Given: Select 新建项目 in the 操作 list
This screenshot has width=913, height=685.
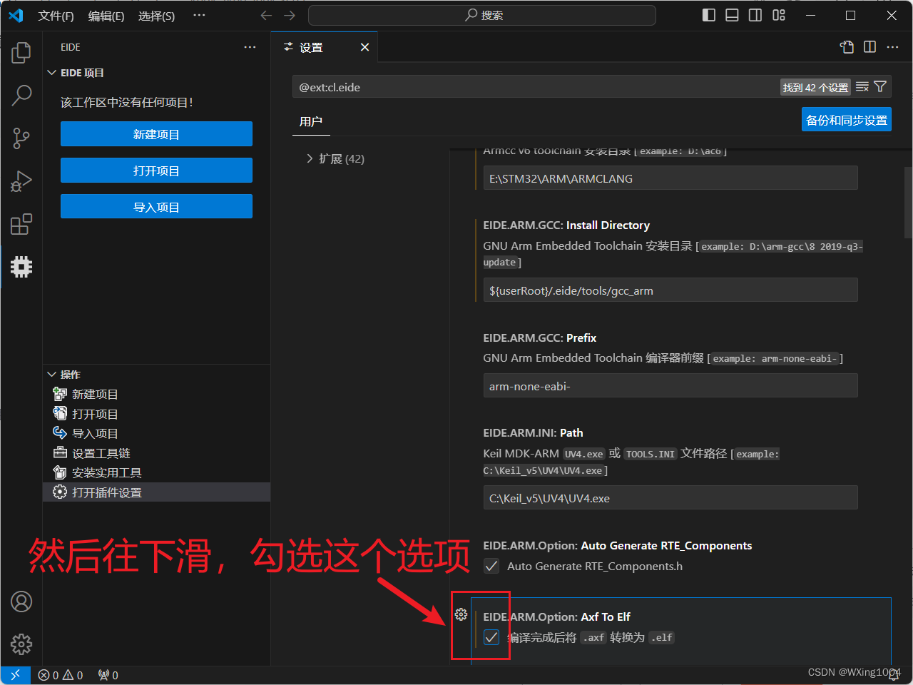Looking at the screenshot, I should coord(156,394).
